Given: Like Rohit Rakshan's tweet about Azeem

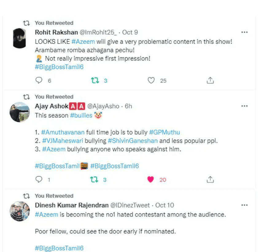Looking at the screenshot, I should 151,80.
